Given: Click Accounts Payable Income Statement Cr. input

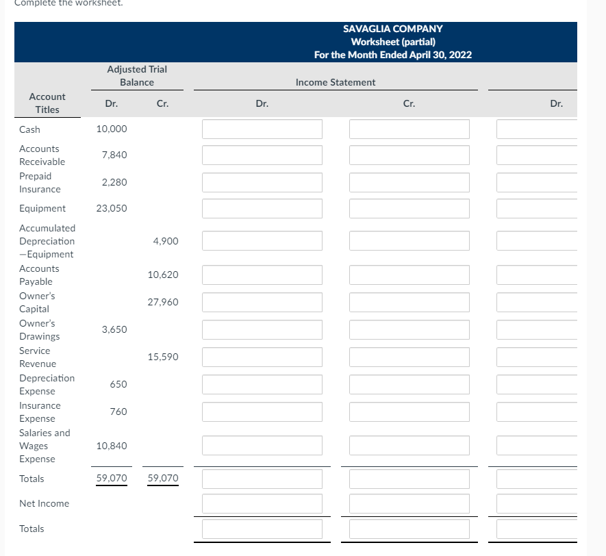Looking at the screenshot, I should click(409, 275).
